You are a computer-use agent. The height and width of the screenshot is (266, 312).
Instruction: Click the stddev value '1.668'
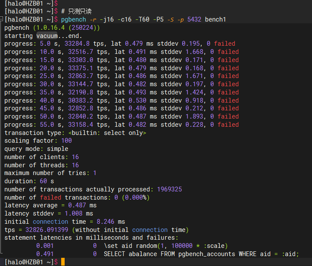tap(194, 52)
